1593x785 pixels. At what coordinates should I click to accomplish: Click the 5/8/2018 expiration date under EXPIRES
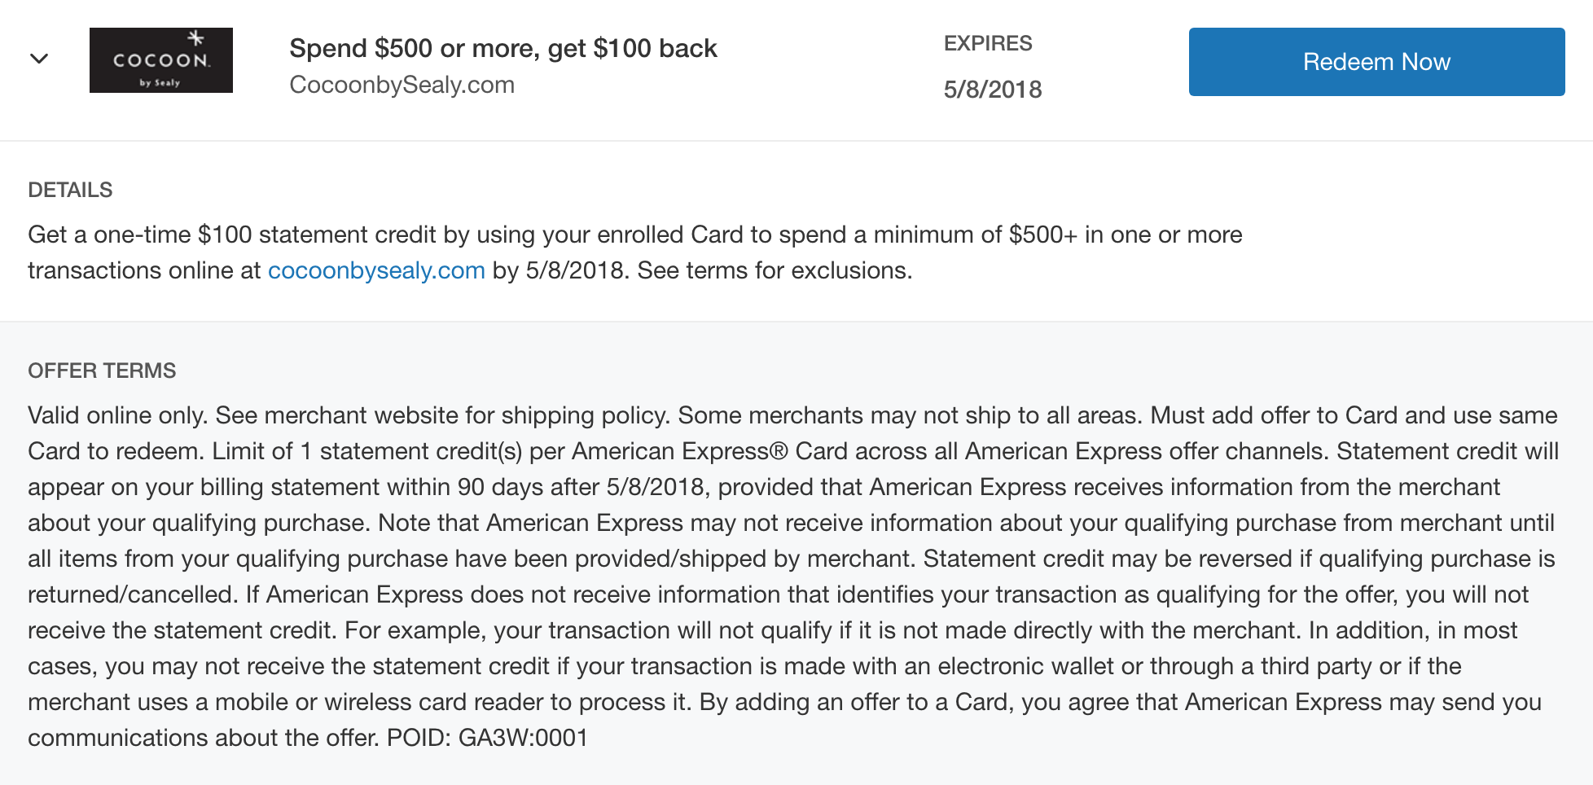tap(993, 90)
